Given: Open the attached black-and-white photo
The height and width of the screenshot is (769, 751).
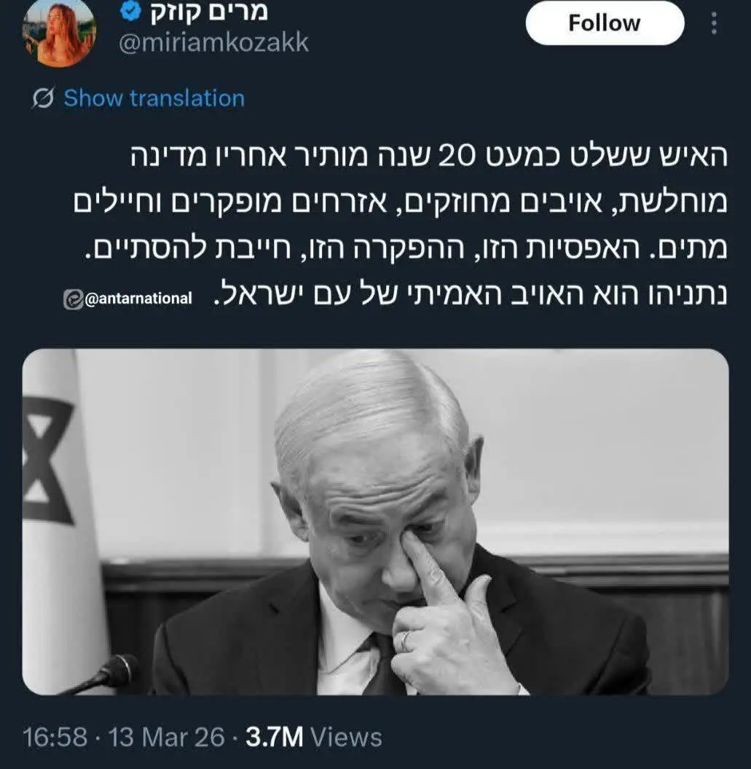Looking at the screenshot, I should 375,521.
